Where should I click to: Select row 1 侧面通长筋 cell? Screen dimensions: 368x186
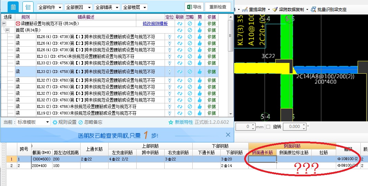[x=263, y=159]
